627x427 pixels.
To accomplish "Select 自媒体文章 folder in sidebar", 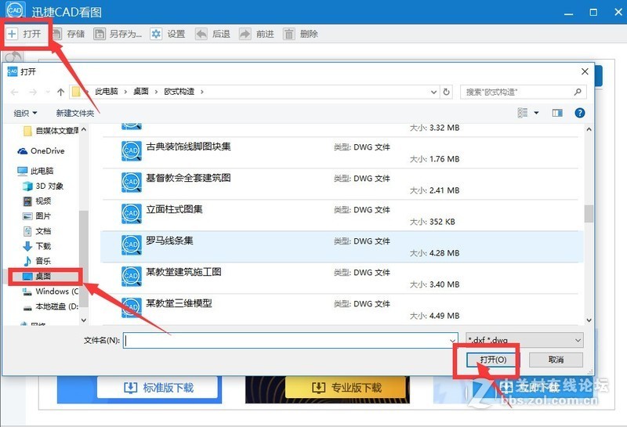I will pos(51,131).
